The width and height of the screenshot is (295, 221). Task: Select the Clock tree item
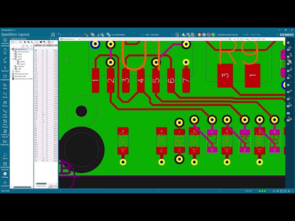[19, 54]
